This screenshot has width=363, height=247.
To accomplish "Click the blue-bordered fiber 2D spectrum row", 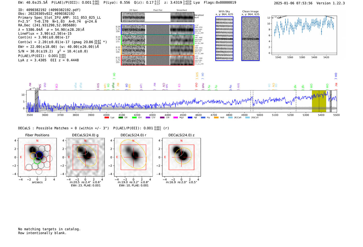I will (157, 30).
